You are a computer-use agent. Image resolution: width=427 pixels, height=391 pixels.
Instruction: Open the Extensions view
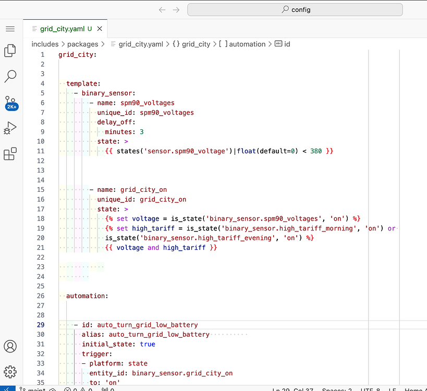point(10,154)
